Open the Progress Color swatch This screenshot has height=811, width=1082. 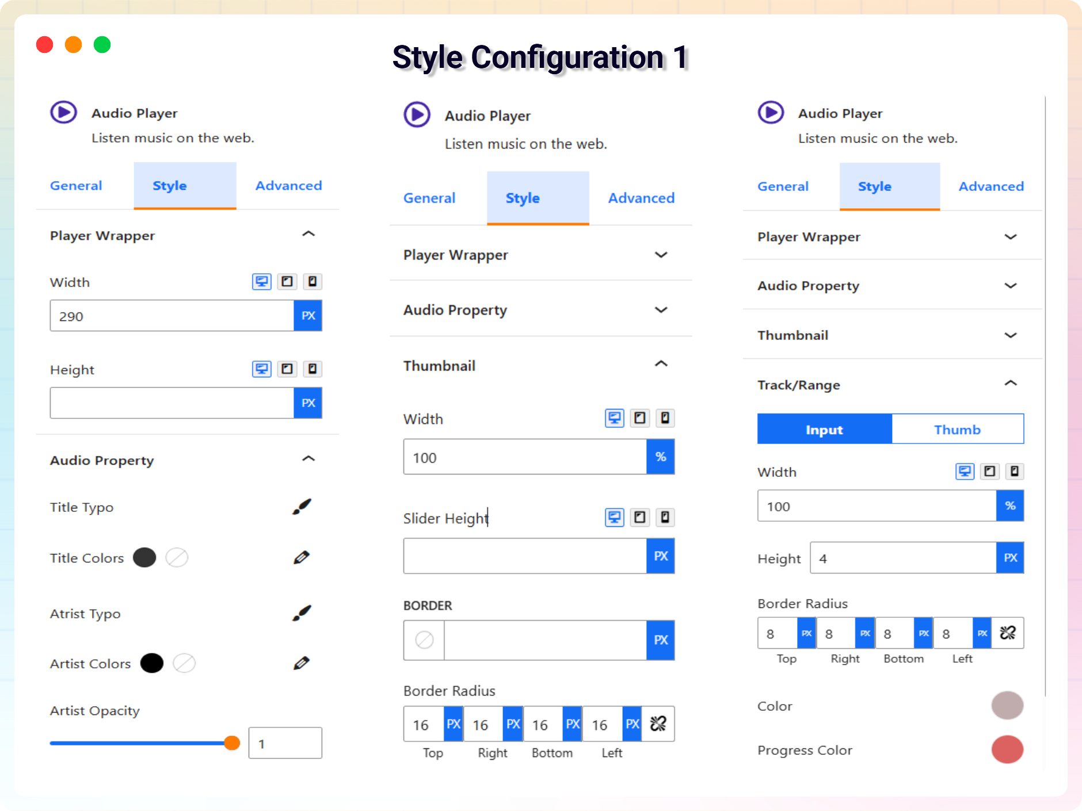1007,749
